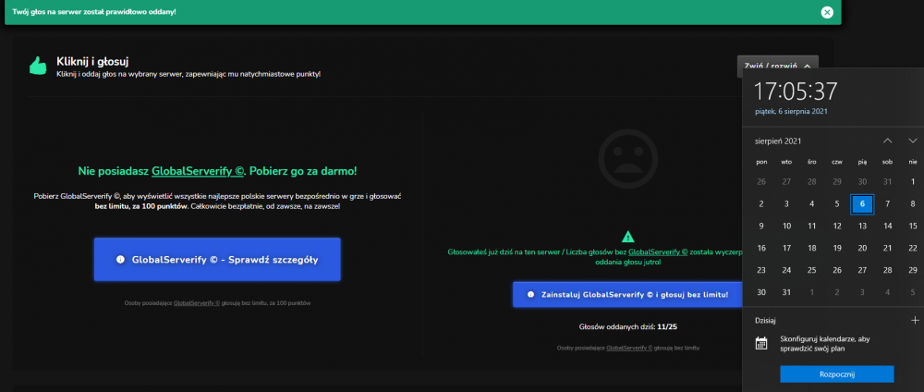
Task: Select day 14 in the calendar
Action: click(887, 226)
